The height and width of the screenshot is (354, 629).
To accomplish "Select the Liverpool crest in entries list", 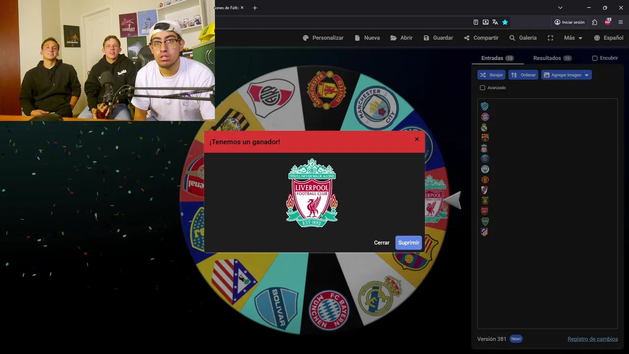I will coord(485,148).
